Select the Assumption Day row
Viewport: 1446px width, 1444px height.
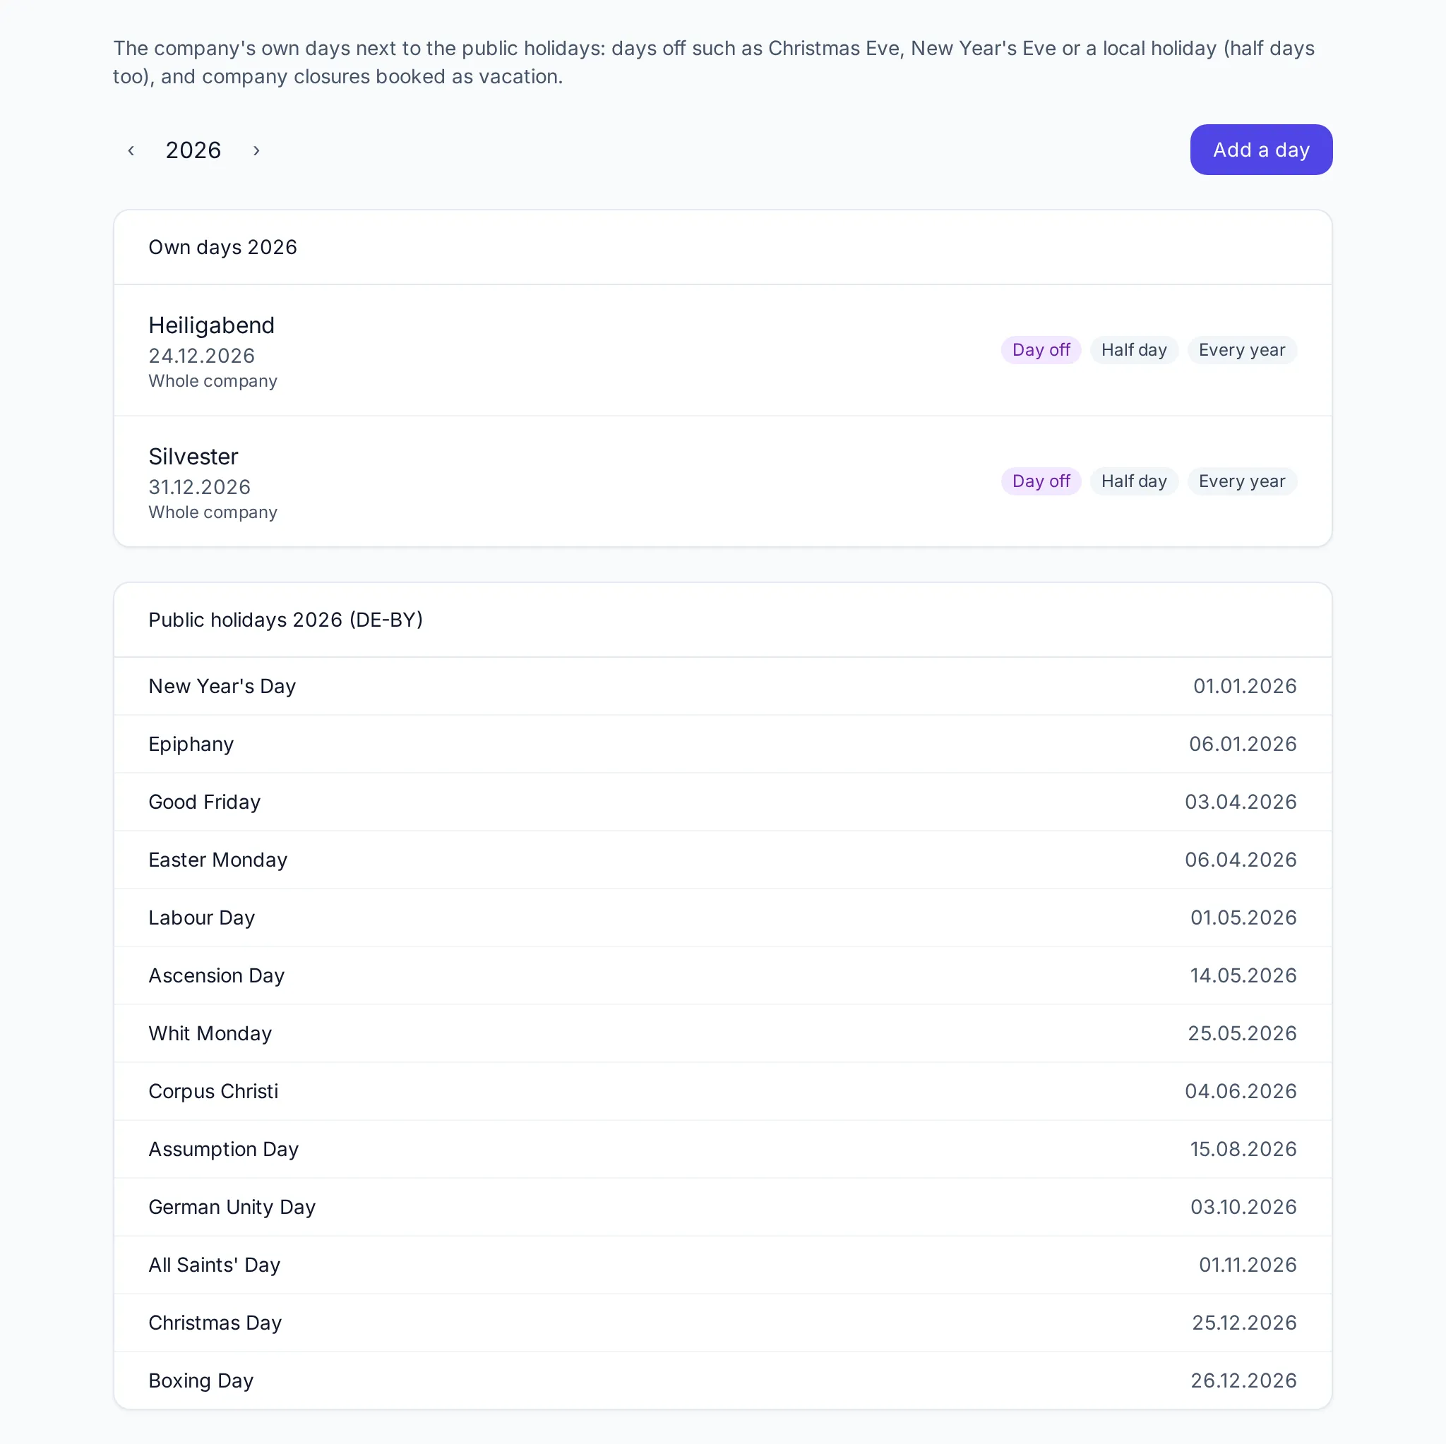[723, 1149]
